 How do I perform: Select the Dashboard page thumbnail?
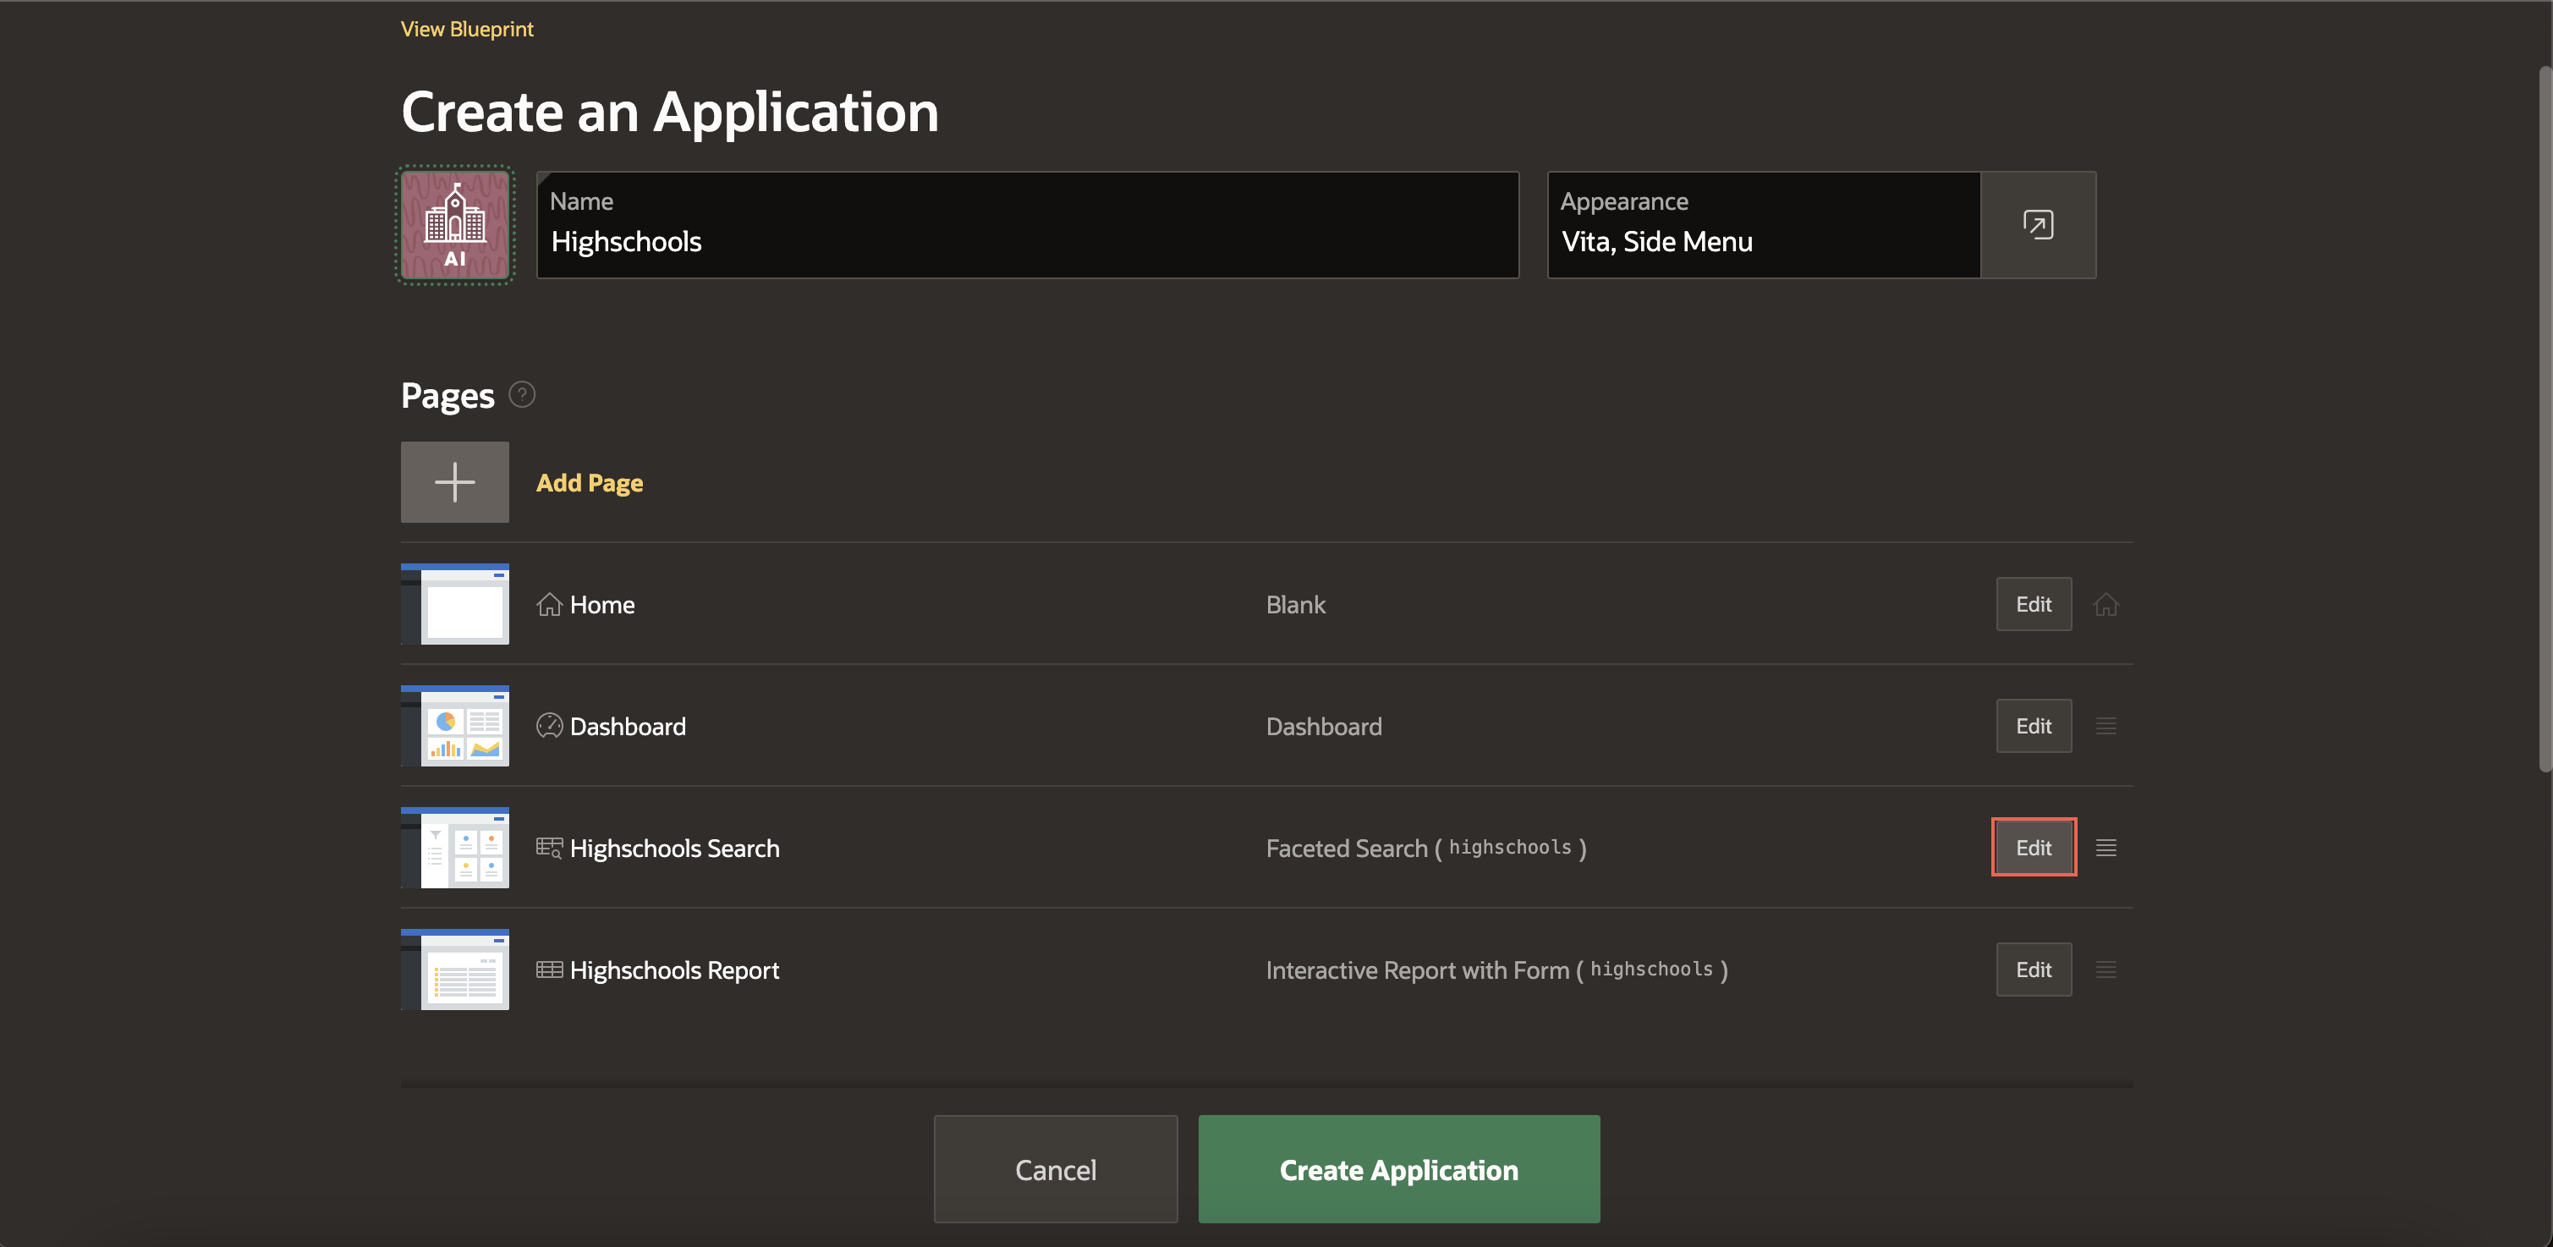click(x=455, y=726)
